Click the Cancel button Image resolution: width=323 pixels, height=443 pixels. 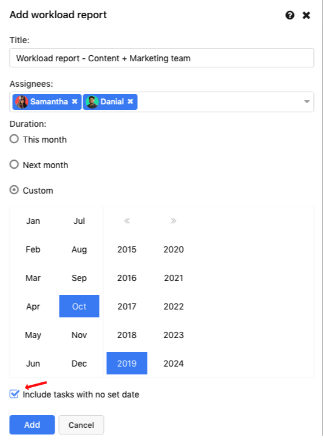(81, 425)
